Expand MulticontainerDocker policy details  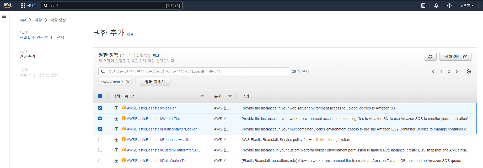[116, 129]
